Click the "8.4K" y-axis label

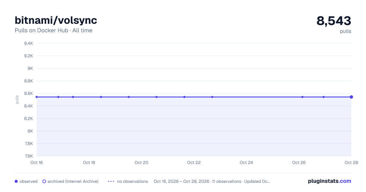28,106
